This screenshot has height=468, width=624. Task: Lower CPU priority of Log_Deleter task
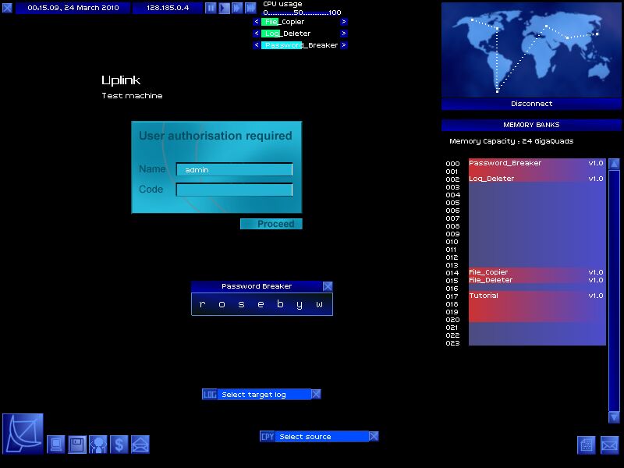coord(257,34)
